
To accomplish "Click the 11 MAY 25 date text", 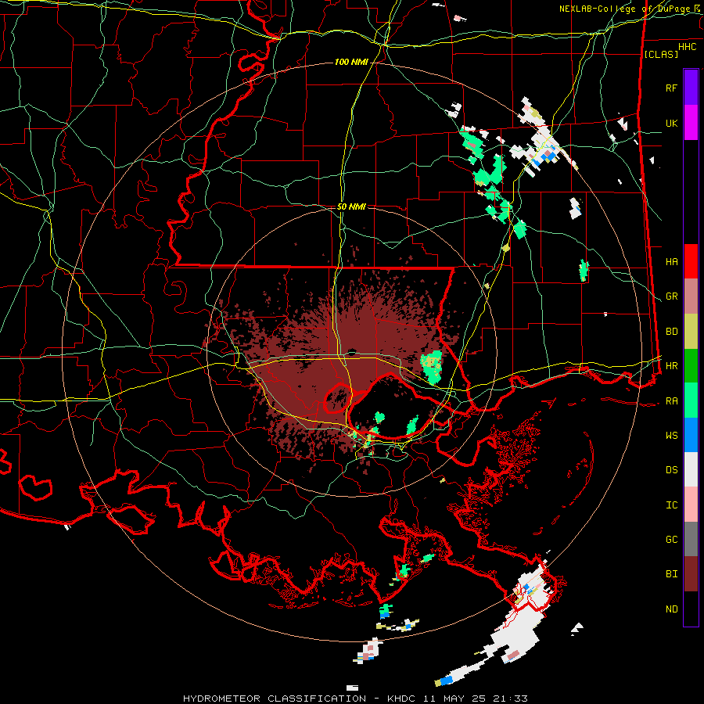I will click(454, 699).
